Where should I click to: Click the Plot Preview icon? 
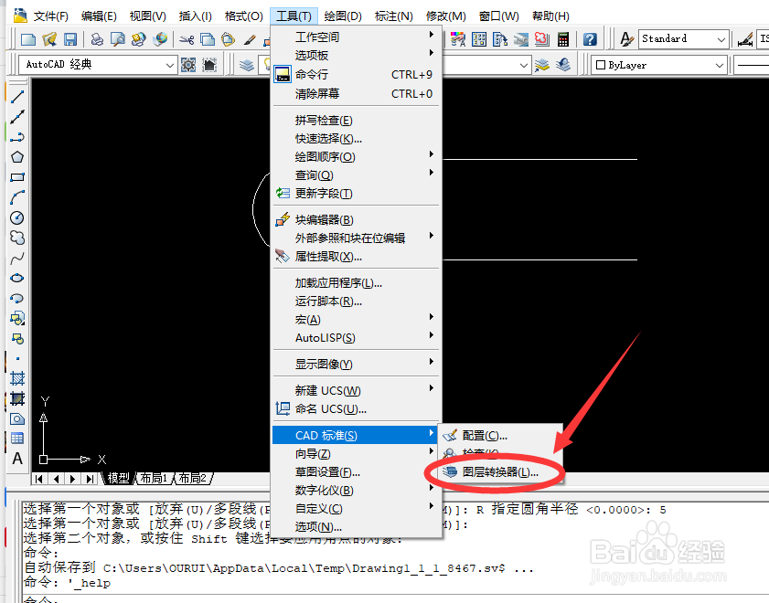118,39
